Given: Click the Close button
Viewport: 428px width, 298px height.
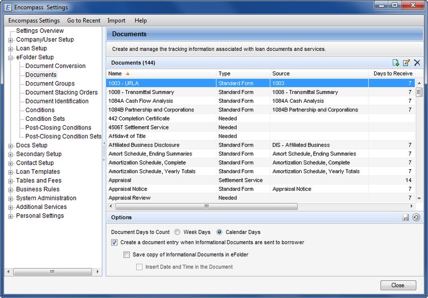Looking at the screenshot, I should [398, 285].
